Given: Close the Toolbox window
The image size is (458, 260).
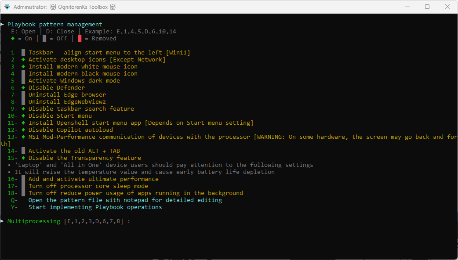Looking at the screenshot, I should tap(447, 7).
